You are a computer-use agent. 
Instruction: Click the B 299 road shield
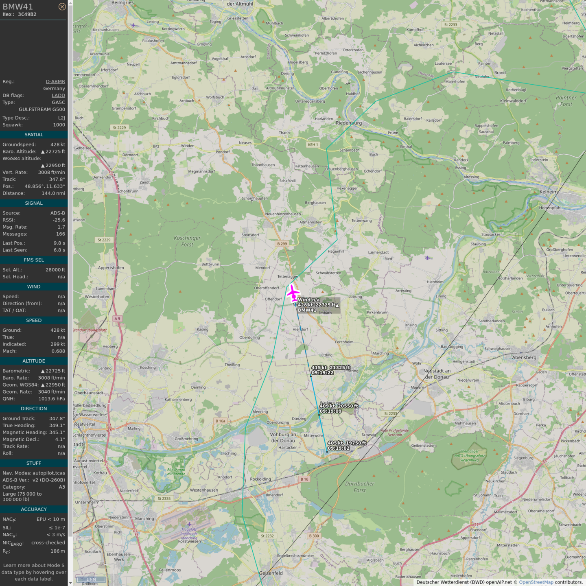(282, 244)
